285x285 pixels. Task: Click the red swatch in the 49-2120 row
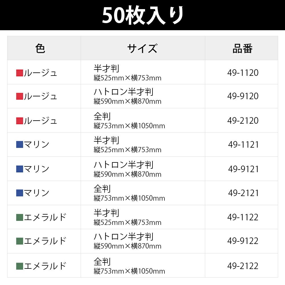click(x=20, y=121)
